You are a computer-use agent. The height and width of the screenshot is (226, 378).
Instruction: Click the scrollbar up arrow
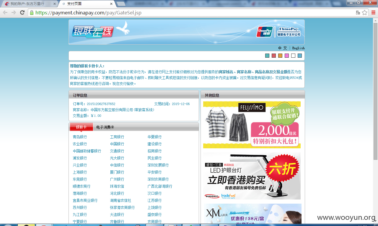tap(376, 20)
